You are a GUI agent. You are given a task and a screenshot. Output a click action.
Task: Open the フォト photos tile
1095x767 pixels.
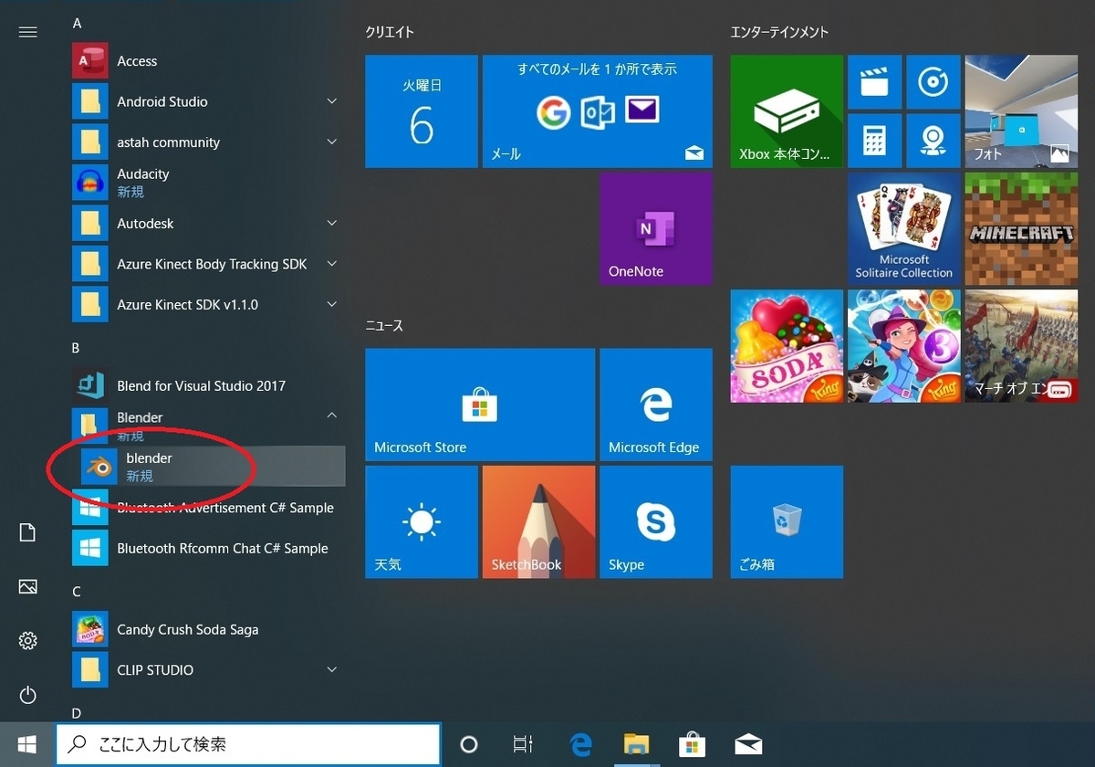click(1021, 111)
